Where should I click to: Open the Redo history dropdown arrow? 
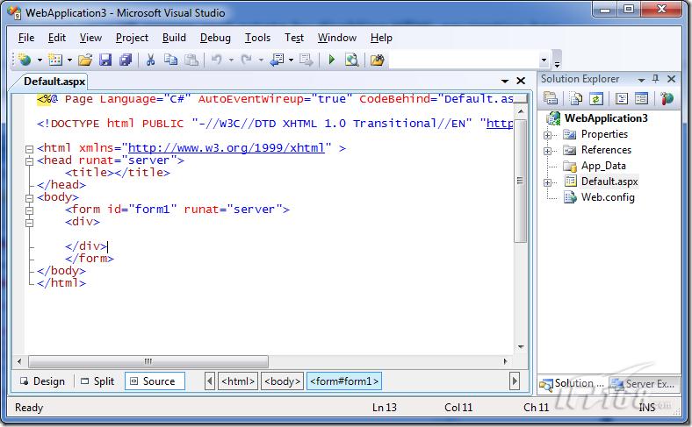261,60
